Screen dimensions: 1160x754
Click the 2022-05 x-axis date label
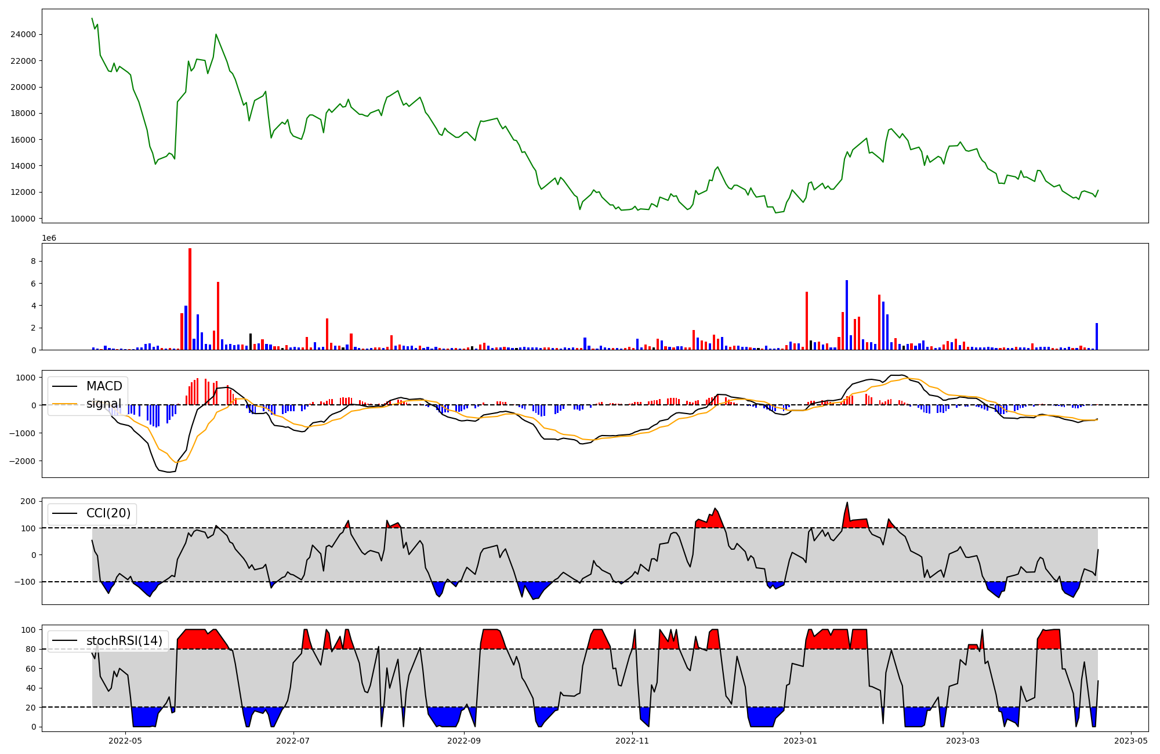[x=125, y=741]
